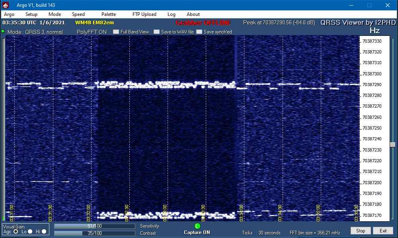
Task: Click the PolyFFT ON label
Action: [92, 32]
